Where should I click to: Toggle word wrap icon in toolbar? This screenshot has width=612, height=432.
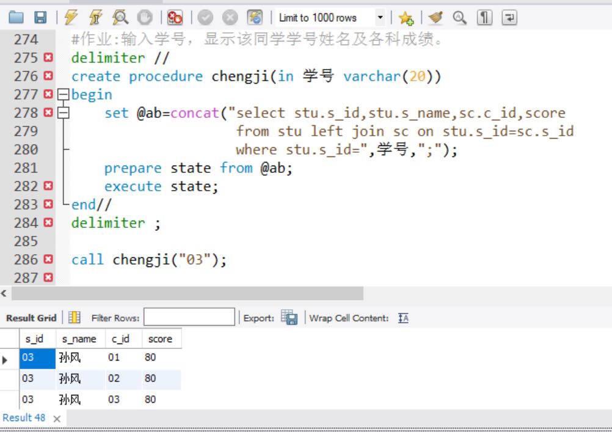point(509,18)
